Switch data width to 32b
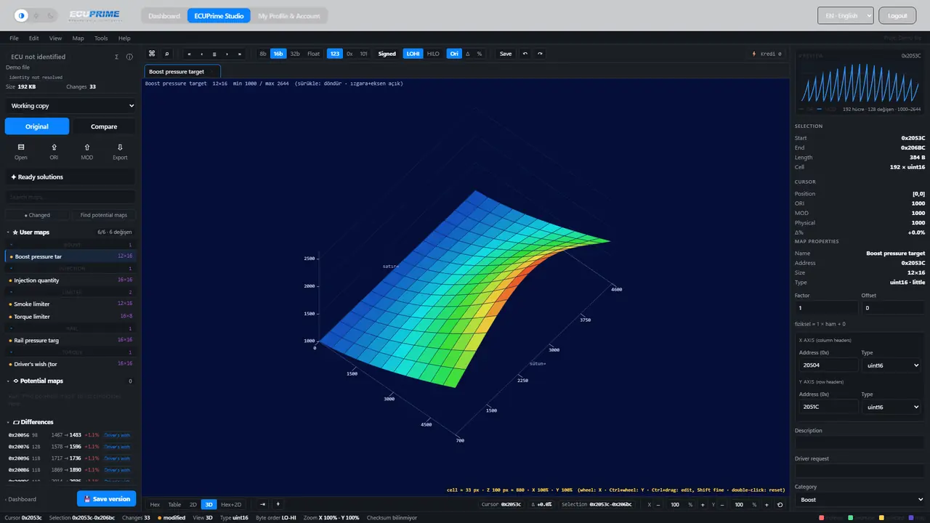The height and width of the screenshot is (523, 930). (295, 54)
